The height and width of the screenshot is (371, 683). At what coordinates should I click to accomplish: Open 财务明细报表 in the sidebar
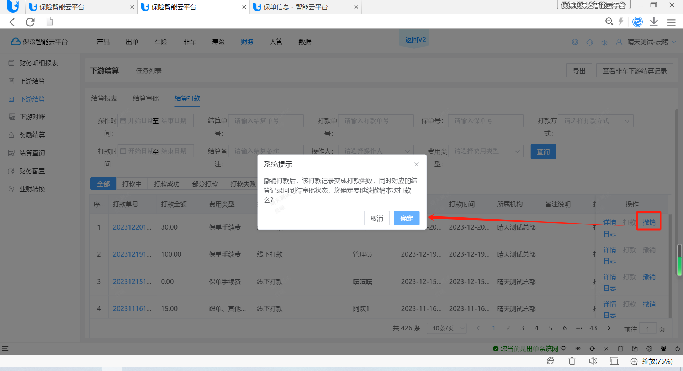pyautogui.click(x=38, y=63)
